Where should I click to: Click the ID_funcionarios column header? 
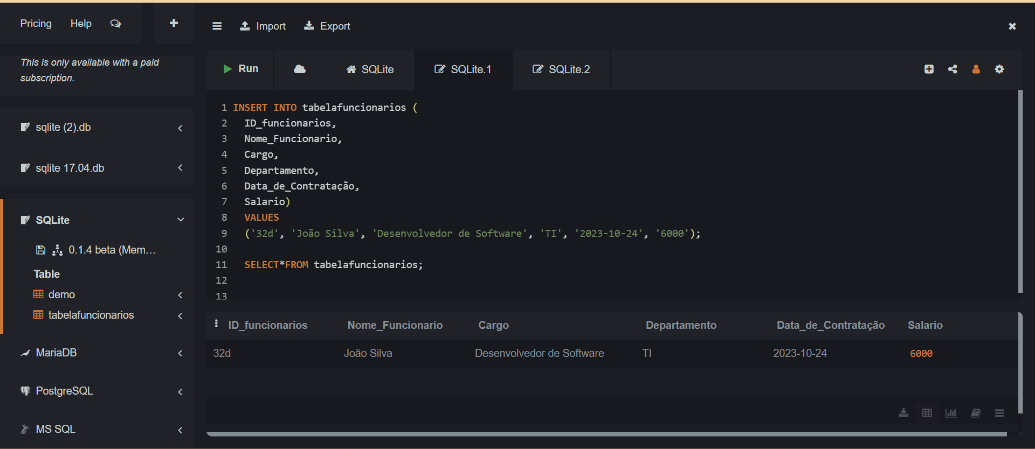(267, 325)
